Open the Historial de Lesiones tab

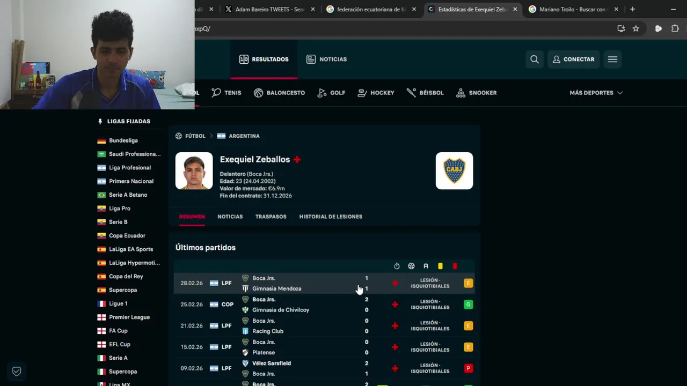(x=331, y=217)
